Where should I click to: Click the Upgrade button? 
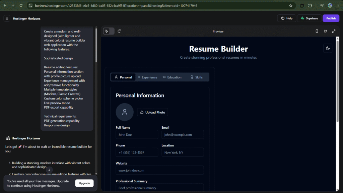(x=84, y=183)
